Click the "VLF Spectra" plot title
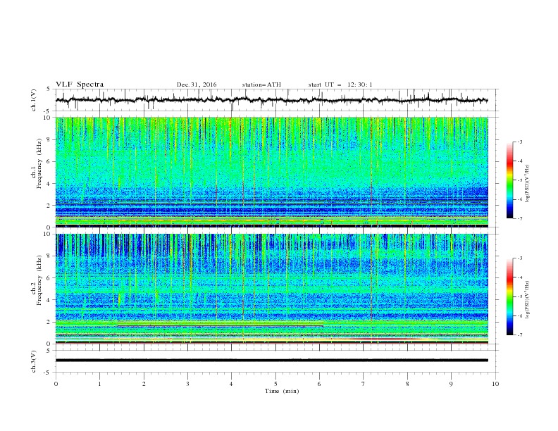This screenshot has width=558, height=431. [80, 85]
